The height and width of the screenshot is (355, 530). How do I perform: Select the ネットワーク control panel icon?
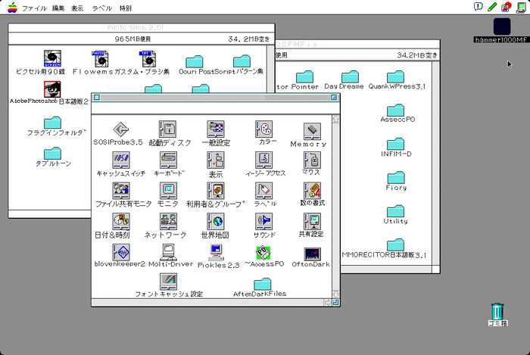pyautogui.click(x=167, y=221)
